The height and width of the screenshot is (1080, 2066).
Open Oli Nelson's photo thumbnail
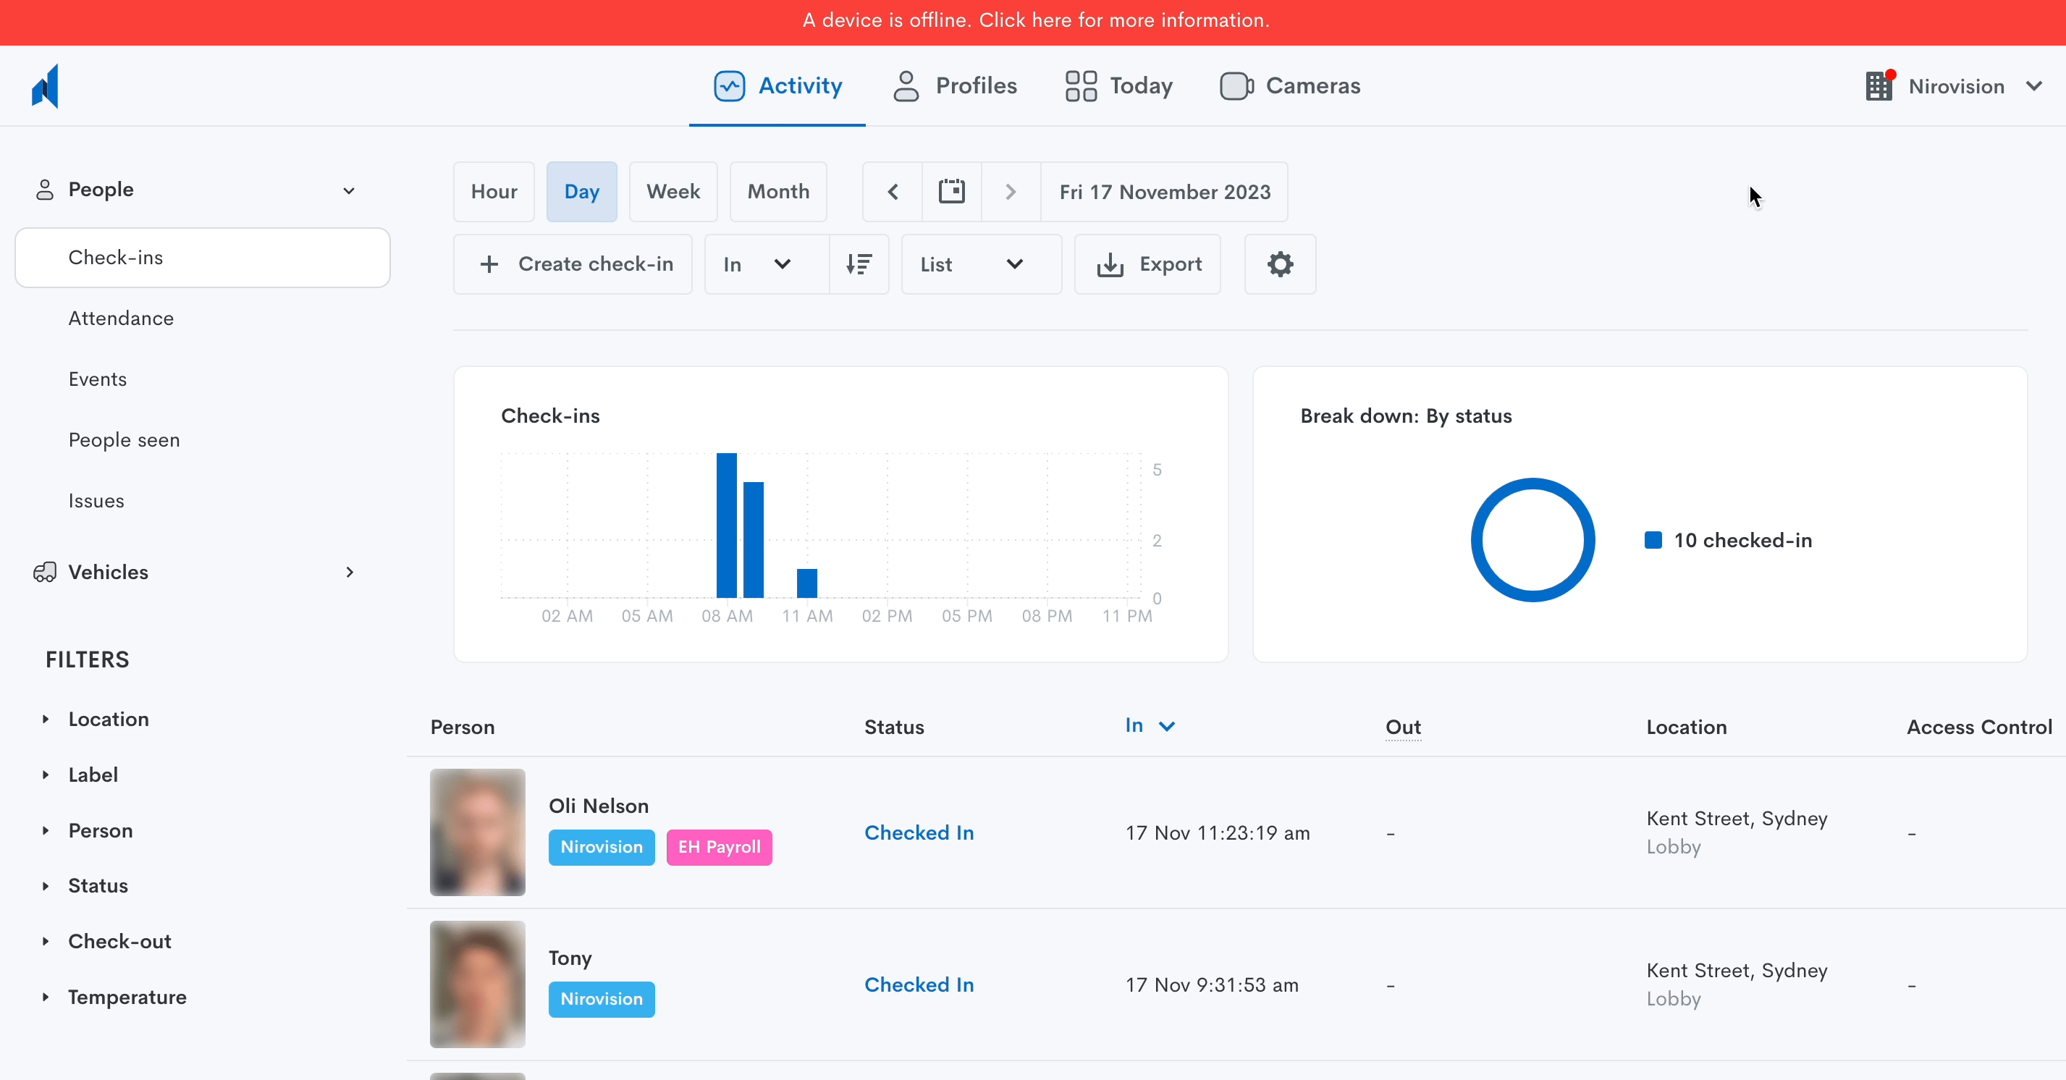point(478,832)
